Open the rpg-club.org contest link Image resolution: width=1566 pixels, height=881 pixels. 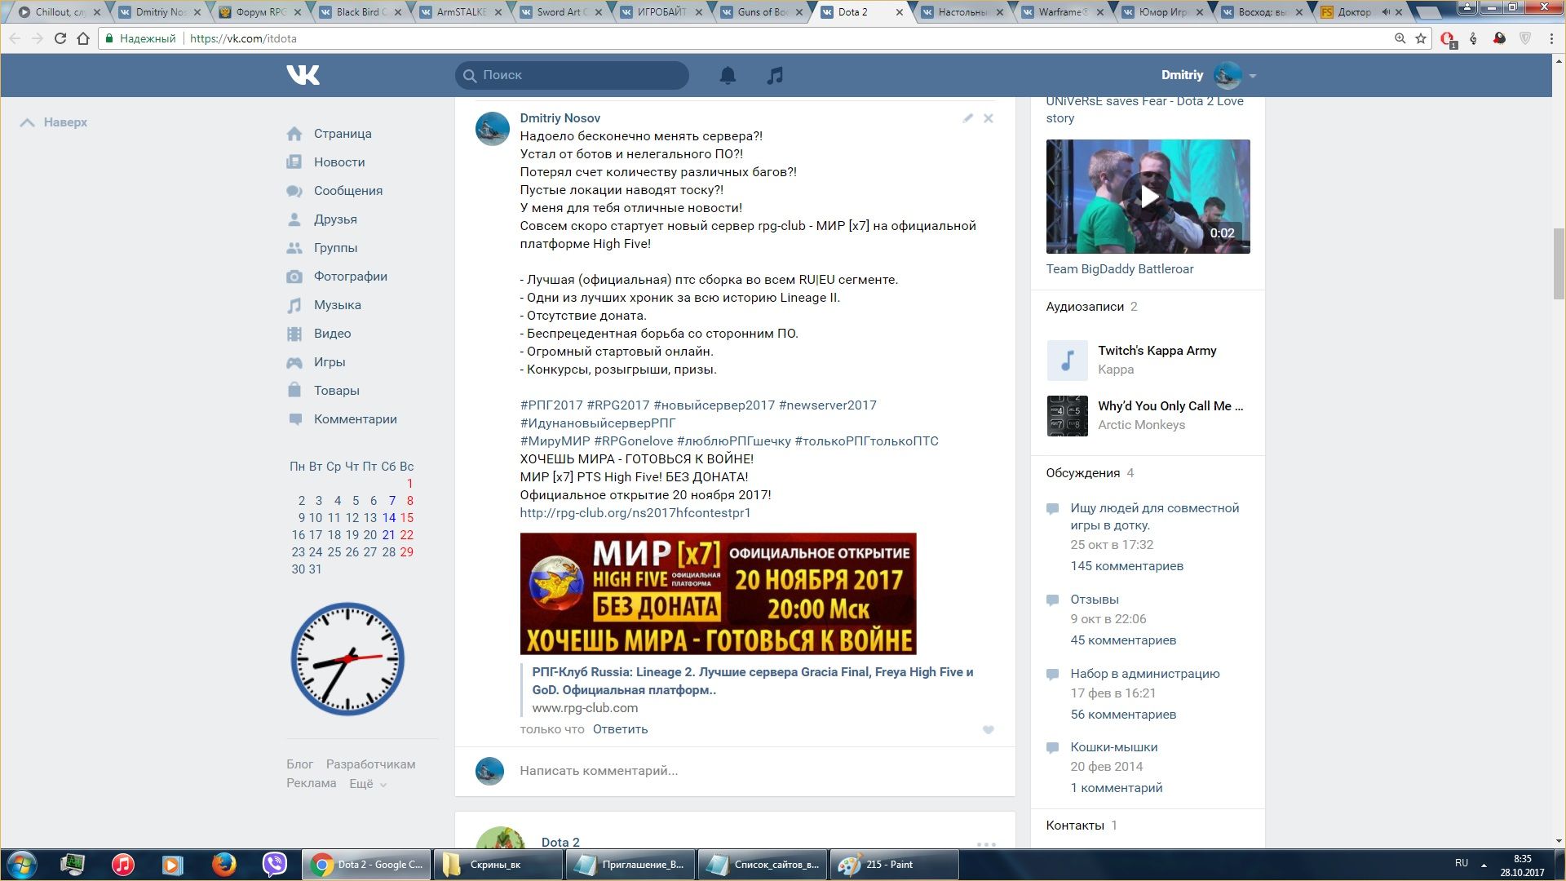(x=635, y=513)
